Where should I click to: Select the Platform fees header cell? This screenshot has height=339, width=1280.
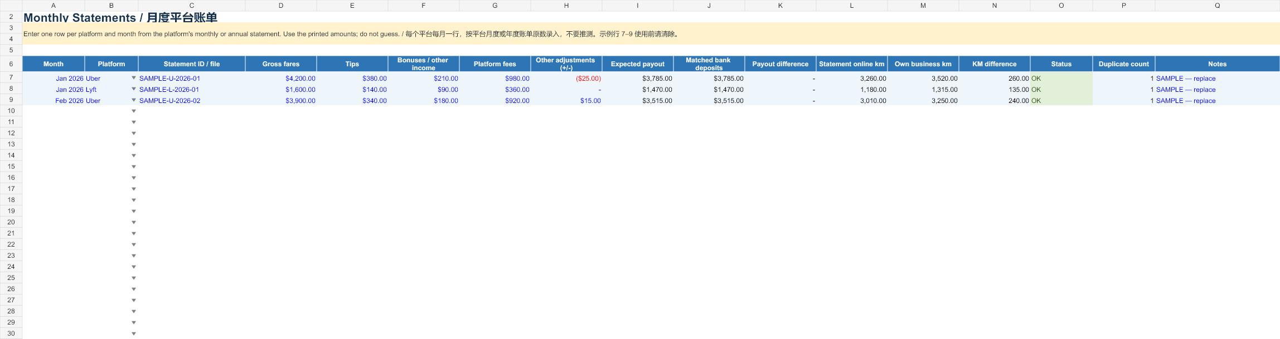pyautogui.click(x=495, y=64)
